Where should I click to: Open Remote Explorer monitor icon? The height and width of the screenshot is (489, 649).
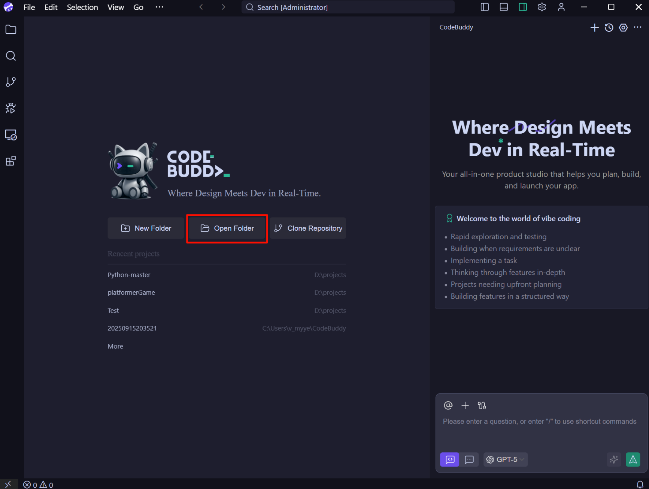coord(11,135)
